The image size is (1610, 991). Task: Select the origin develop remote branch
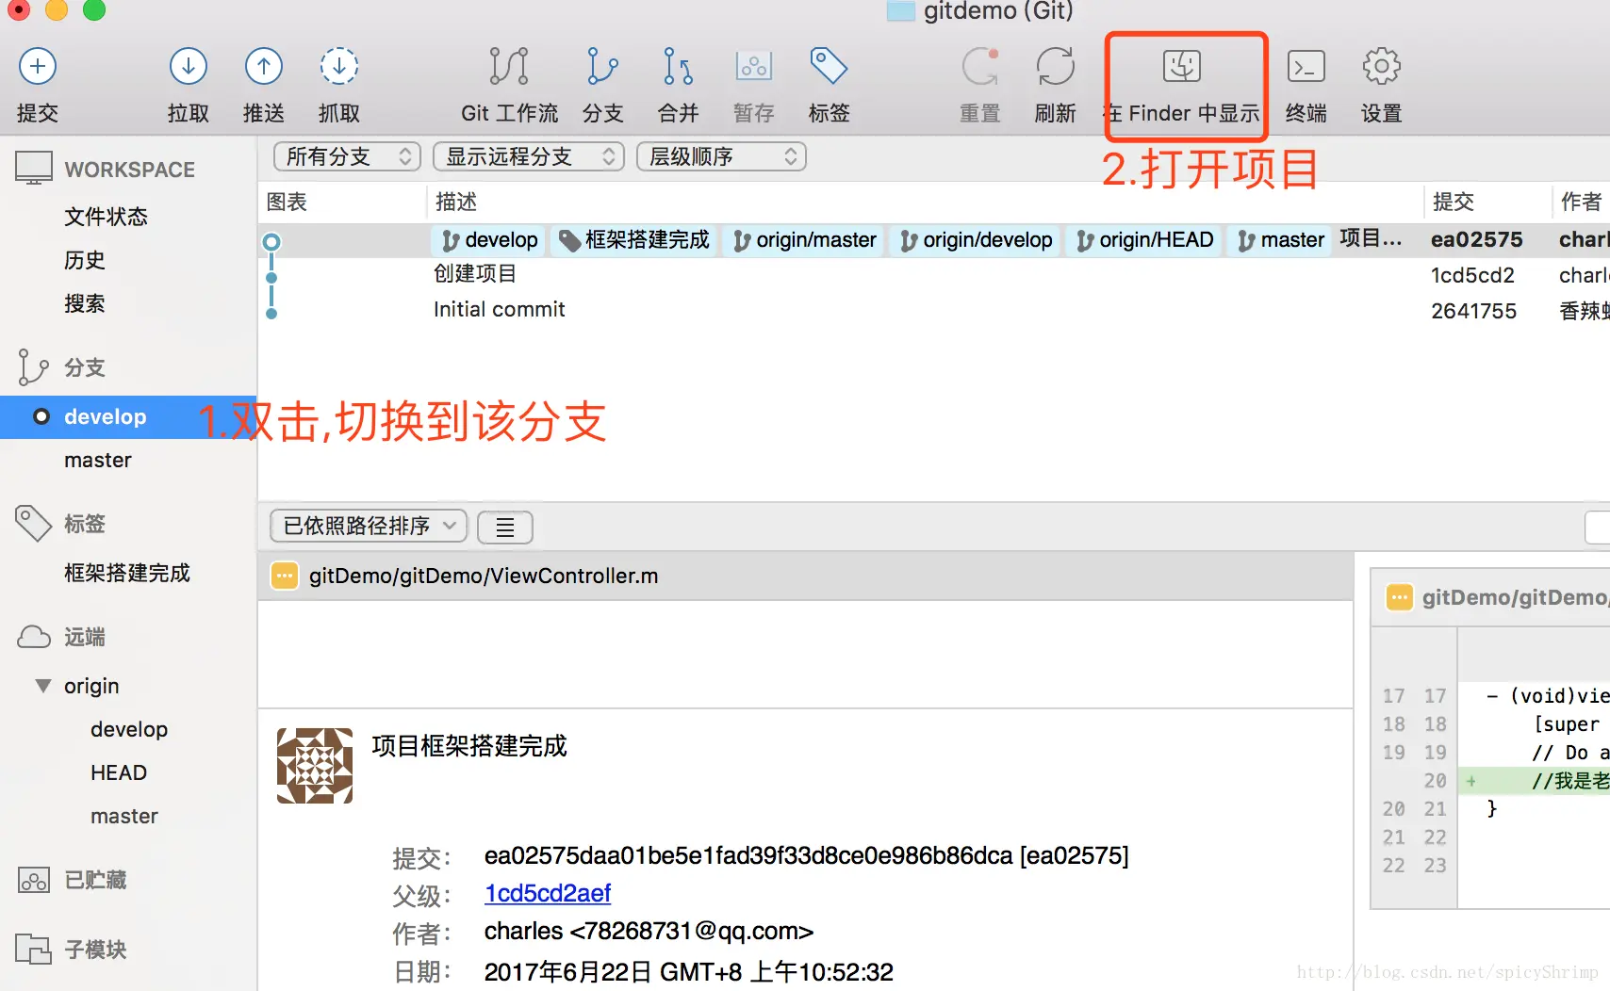pyautogui.click(x=129, y=729)
